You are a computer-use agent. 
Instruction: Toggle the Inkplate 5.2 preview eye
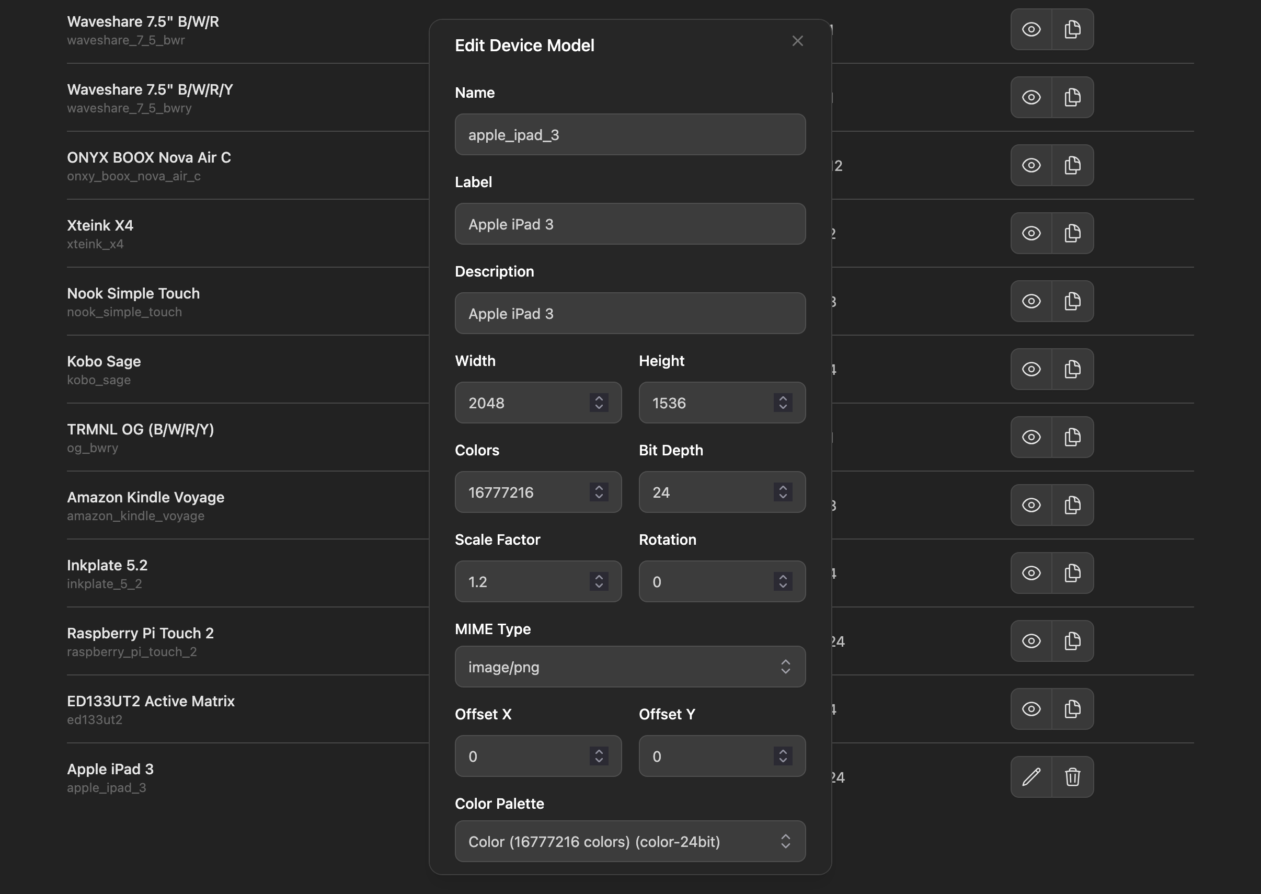tap(1031, 572)
